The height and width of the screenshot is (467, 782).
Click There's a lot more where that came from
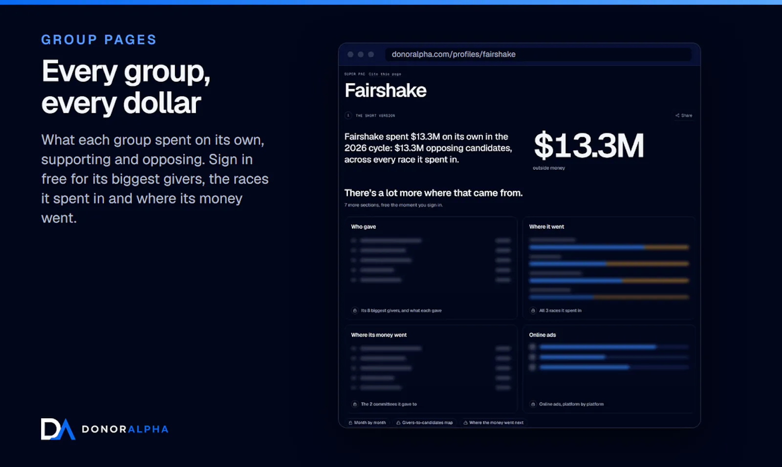[434, 193]
